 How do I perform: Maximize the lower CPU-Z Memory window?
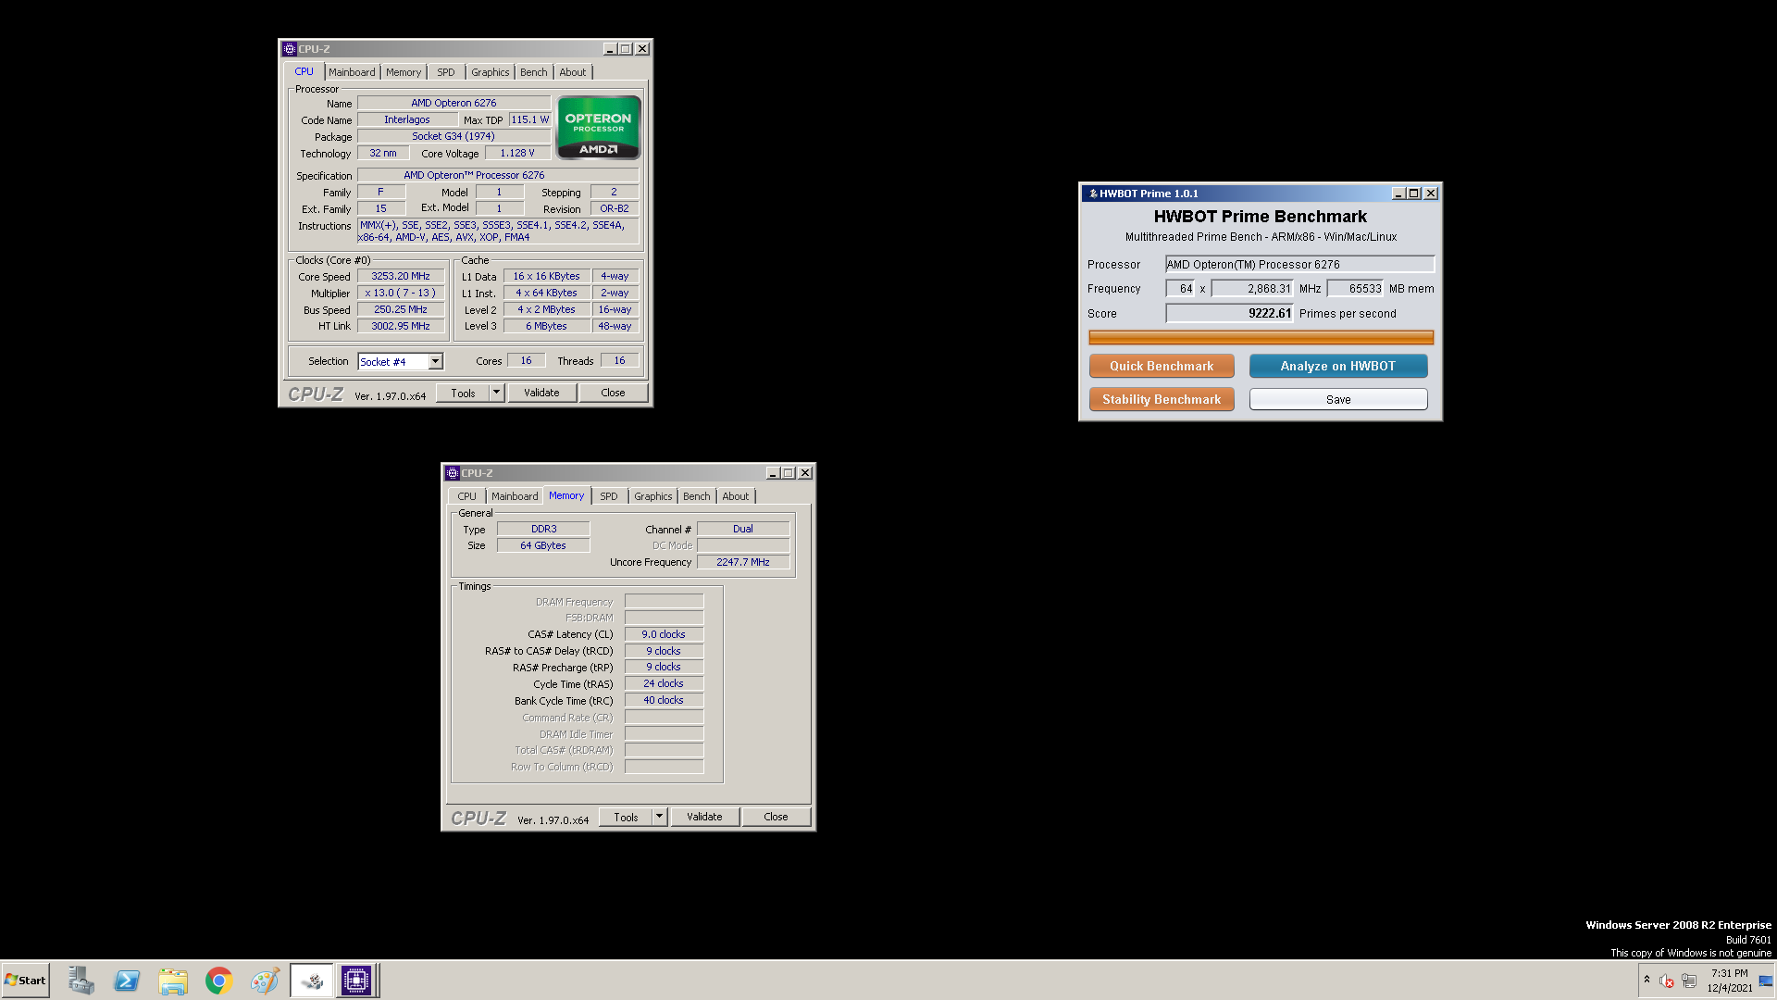tap(789, 473)
